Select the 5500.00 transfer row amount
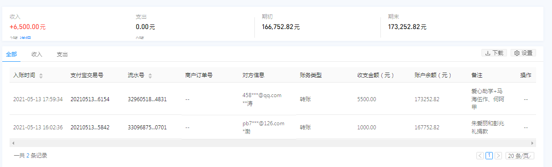 [367, 99]
